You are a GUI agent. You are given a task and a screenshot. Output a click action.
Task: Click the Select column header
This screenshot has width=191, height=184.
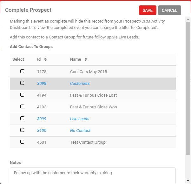tap(18, 59)
